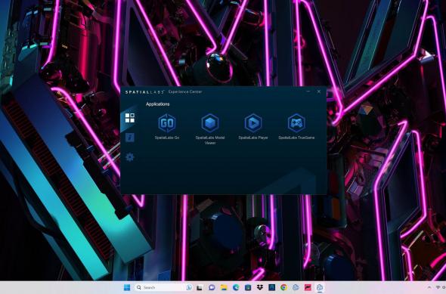Viewport: 446px width, 294px height.
Task: Open the red app icon on taskbar
Action: [308, 288]
